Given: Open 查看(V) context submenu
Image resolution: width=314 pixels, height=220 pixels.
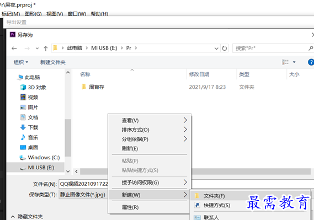Looking at the screenshot, I should 150,120.
